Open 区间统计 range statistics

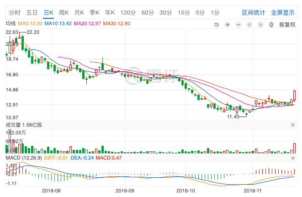(254, 13)
